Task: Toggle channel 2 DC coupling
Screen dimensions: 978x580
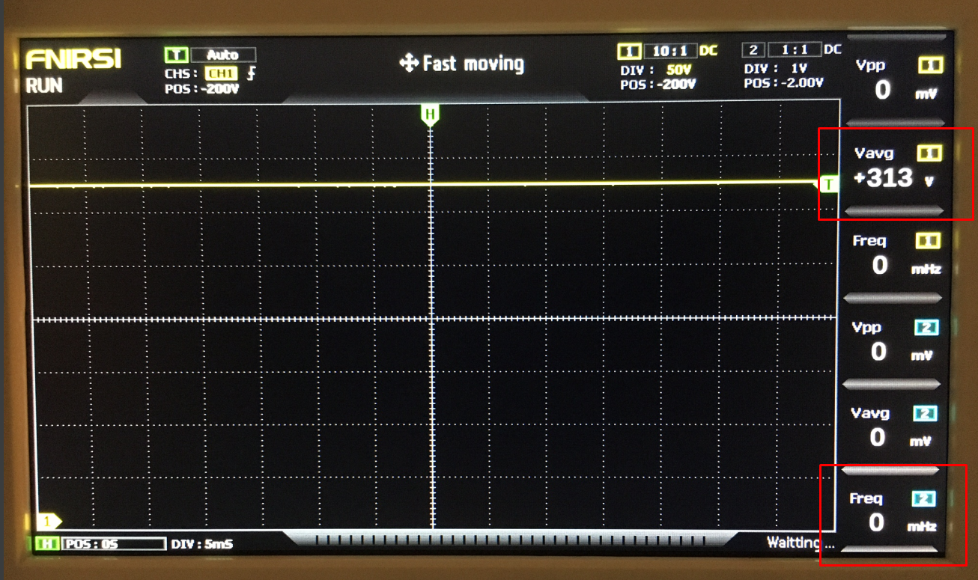Action: click(832, 49)
